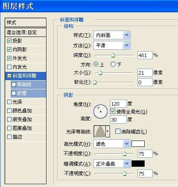Select the 斜面和浮雕 list row label

click(x=24, y=76)
